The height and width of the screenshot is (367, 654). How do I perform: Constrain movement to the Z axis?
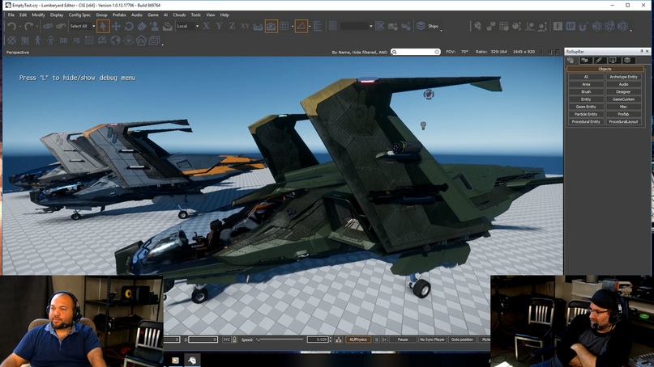click(232, 26)
